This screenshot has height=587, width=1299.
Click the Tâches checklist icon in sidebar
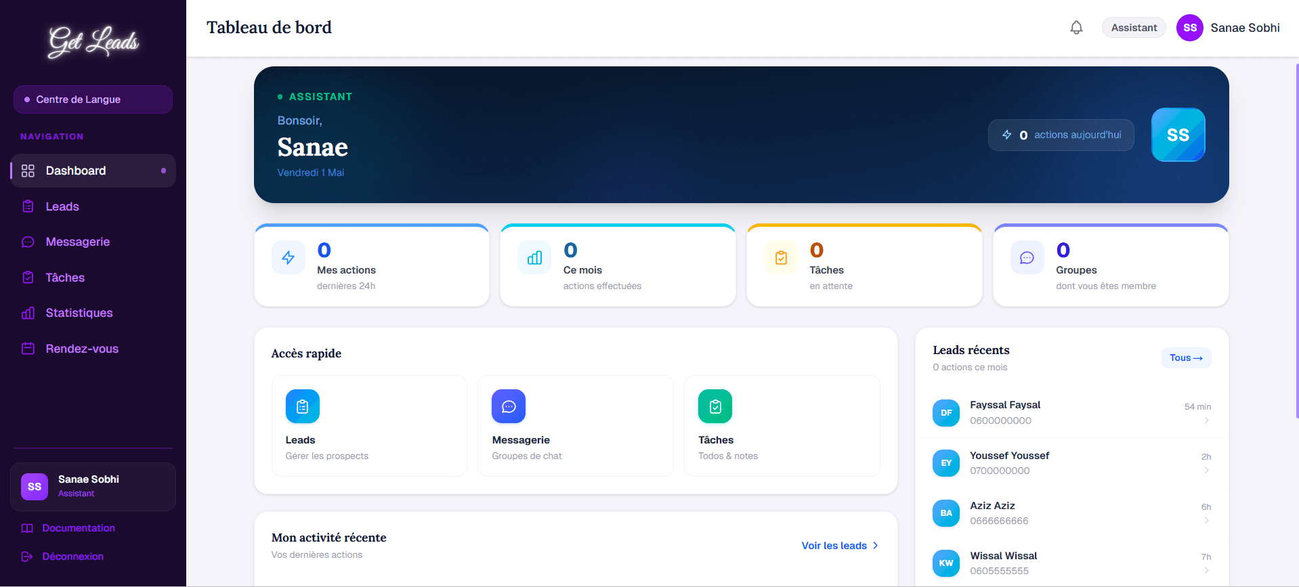[28, 278]
